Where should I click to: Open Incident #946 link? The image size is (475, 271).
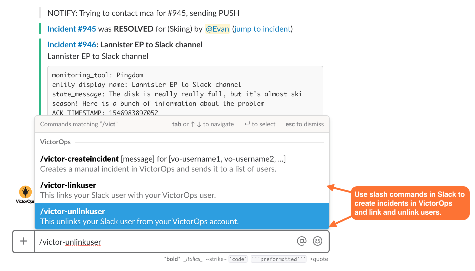coord(72,44)
